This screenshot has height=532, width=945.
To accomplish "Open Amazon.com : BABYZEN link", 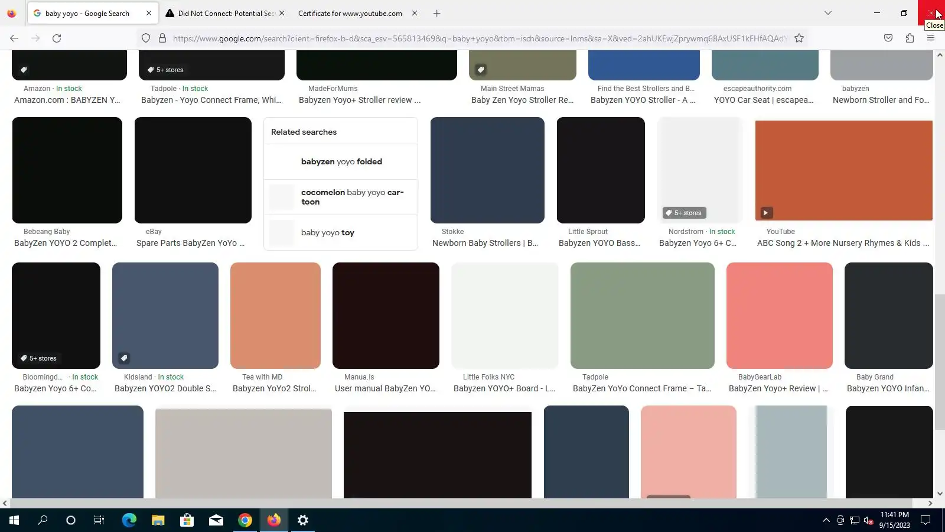I will (67, 100).
